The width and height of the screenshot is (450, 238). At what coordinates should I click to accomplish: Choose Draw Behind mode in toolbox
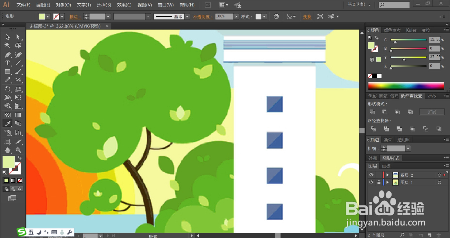13,189
